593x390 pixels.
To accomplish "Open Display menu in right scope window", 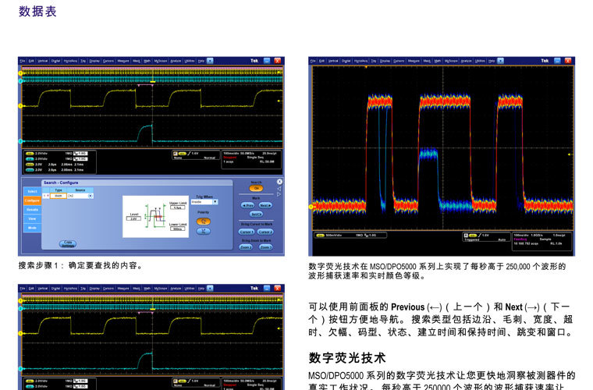I will (x=385, y=61).
